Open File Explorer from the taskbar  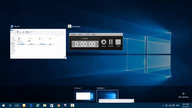[x=45, y=105]
